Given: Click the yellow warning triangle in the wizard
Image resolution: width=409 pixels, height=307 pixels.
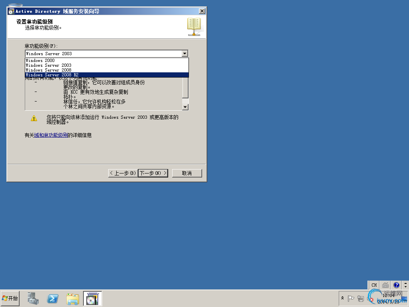Looking at the screenshot, I should (x=34, y=118).
